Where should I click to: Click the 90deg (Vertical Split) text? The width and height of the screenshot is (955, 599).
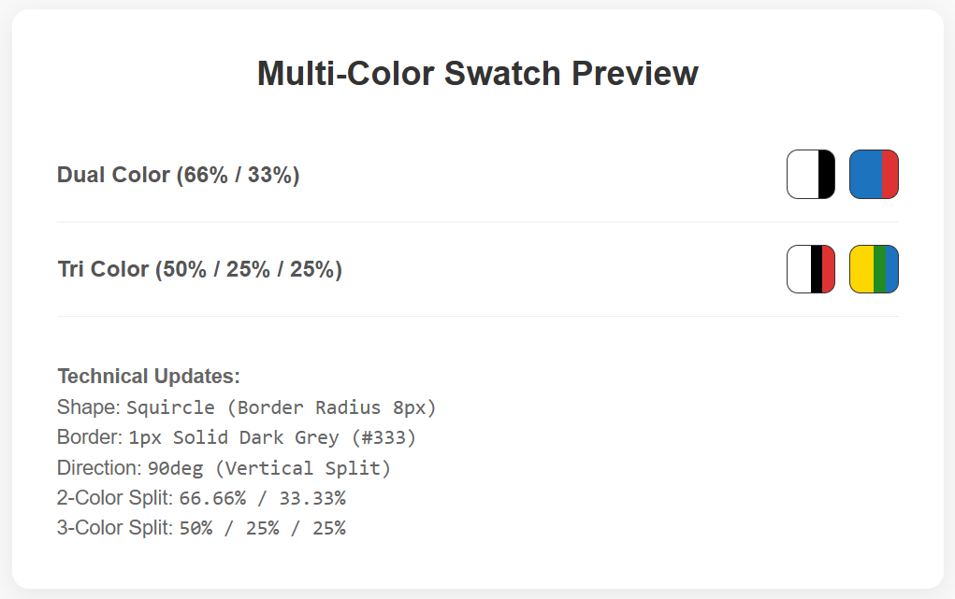tap(269, 468)
